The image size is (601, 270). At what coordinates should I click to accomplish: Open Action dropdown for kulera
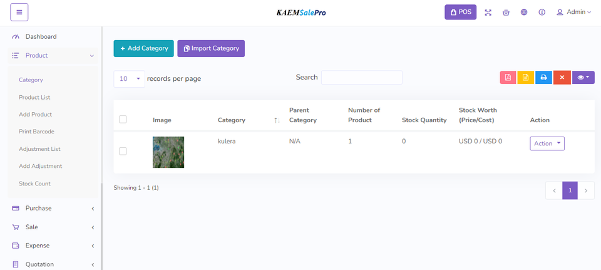click(547, 143)
